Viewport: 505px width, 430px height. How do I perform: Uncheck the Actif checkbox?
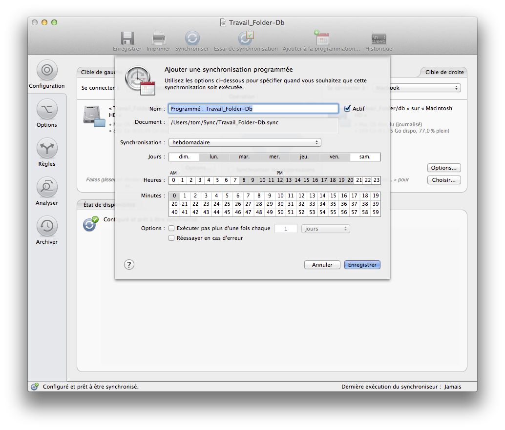(347, 108)
